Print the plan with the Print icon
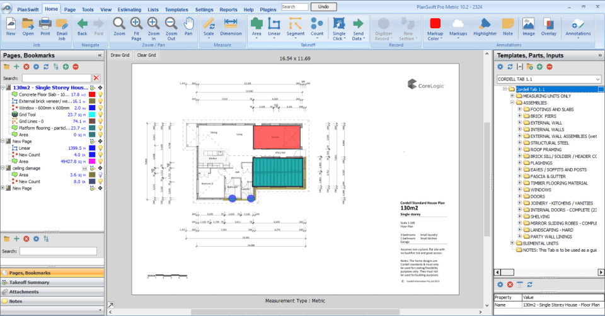 point(45,27)
